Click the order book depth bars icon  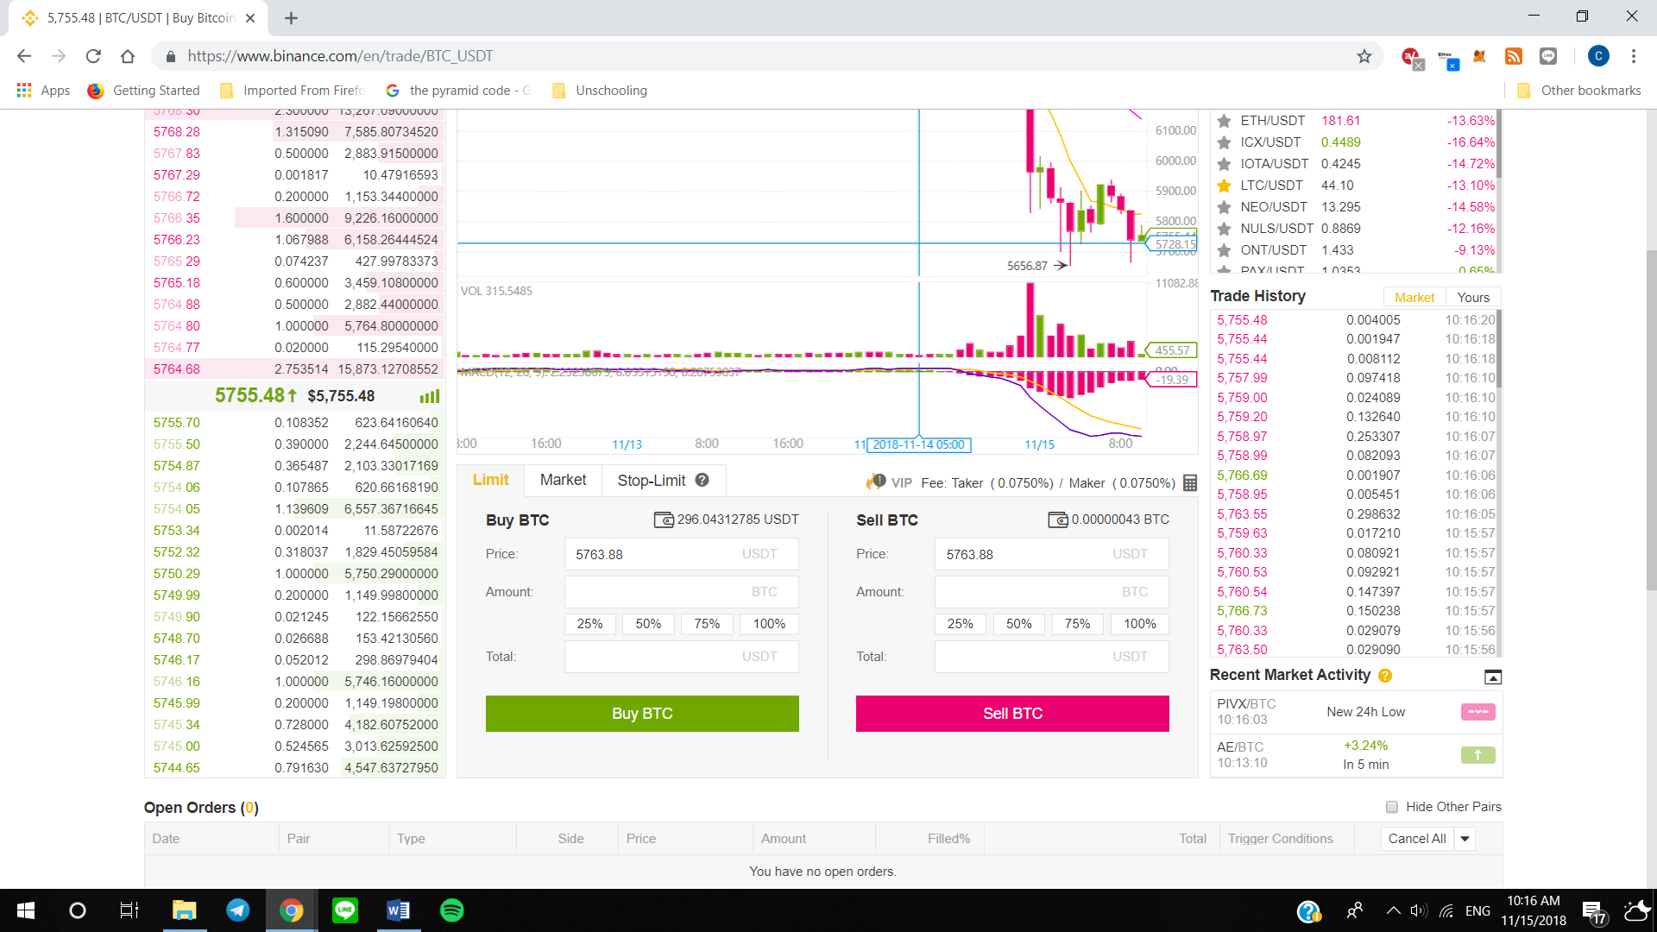point(429,396)
